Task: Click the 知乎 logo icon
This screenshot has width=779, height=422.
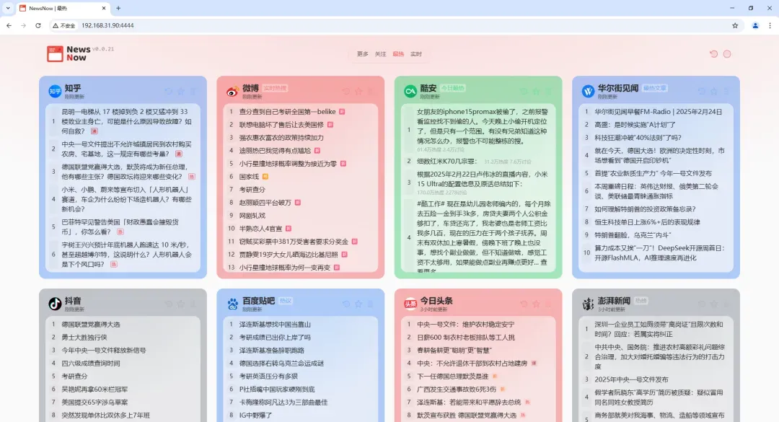Action: 55,91
